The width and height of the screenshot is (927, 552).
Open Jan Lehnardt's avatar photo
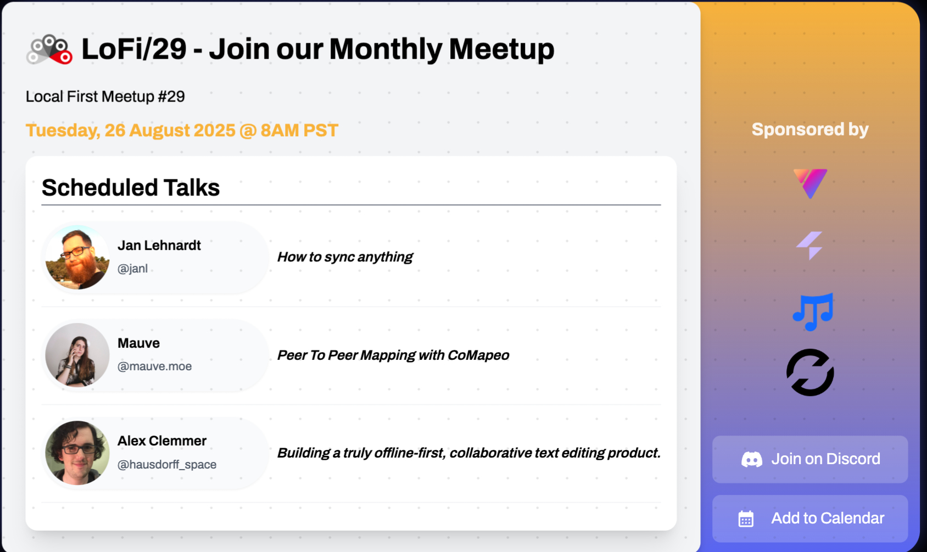77,257
